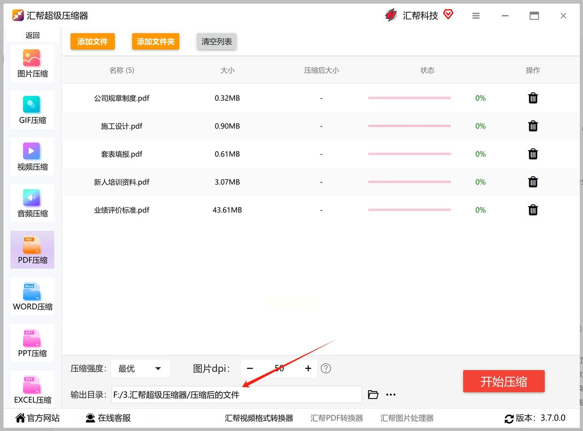Switch to GIF压缩 mode
The image size is (583, 431).
(32, 110)
